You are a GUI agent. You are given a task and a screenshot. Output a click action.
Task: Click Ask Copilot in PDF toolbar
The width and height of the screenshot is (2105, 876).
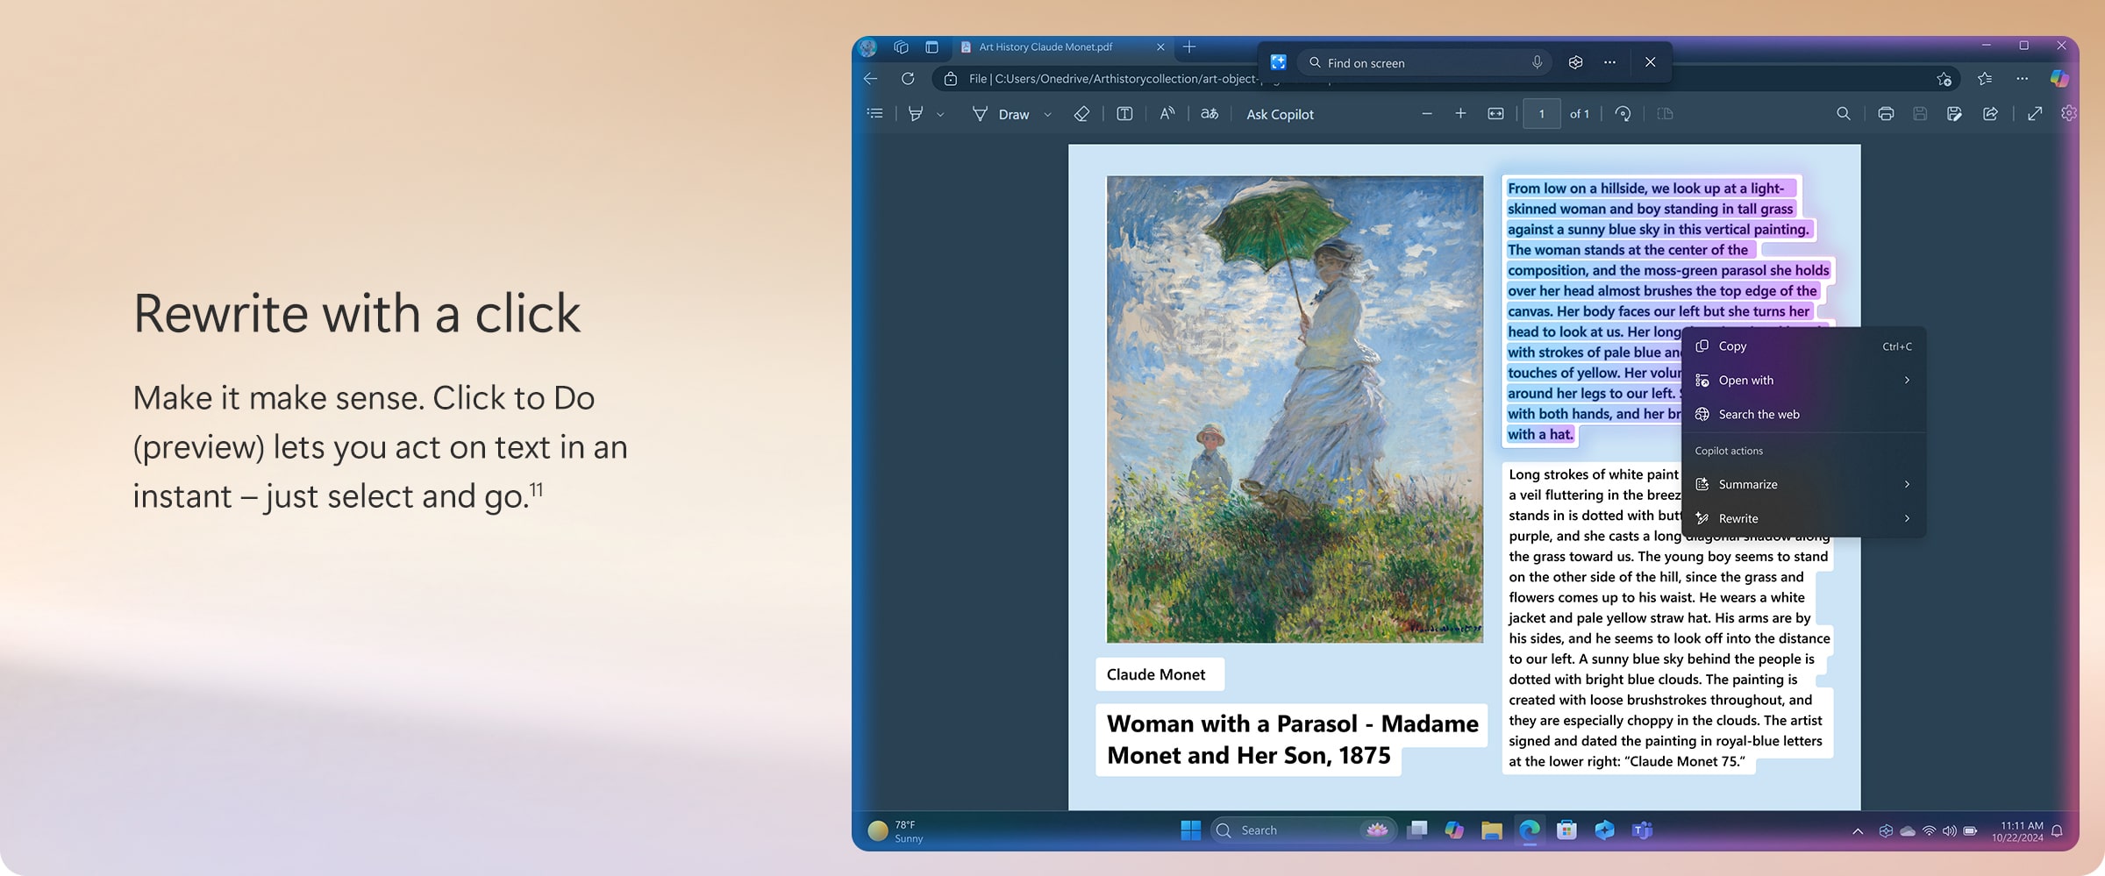click(x=1280, y=114)
